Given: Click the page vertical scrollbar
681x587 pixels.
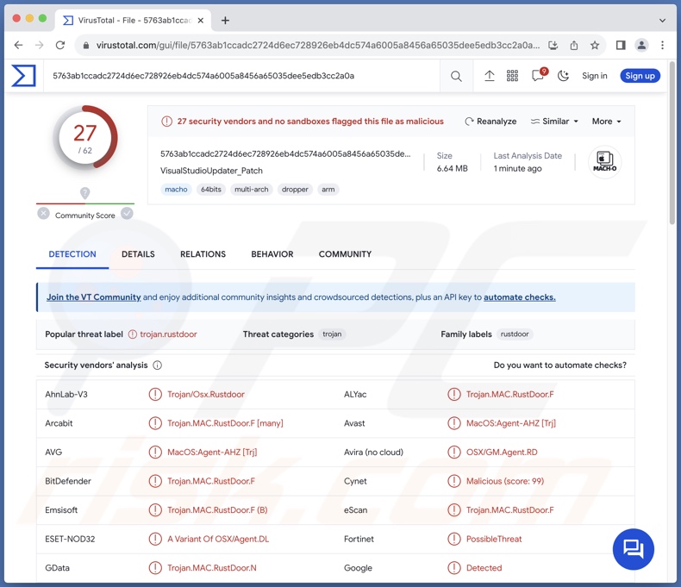Looking at the screenshot, I should [x=672, y=143].
